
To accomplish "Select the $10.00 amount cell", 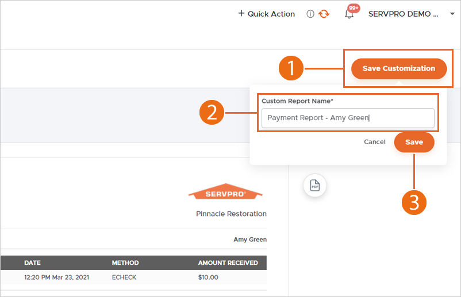I will point(208,277).
